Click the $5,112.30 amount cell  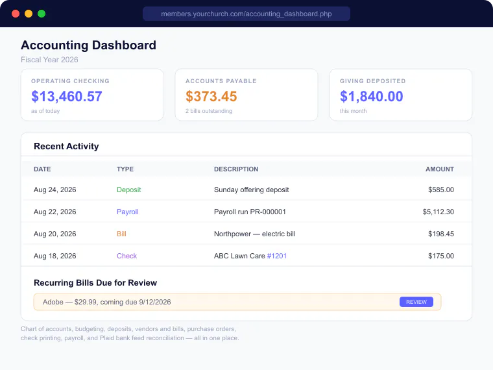tap(438, 212)
